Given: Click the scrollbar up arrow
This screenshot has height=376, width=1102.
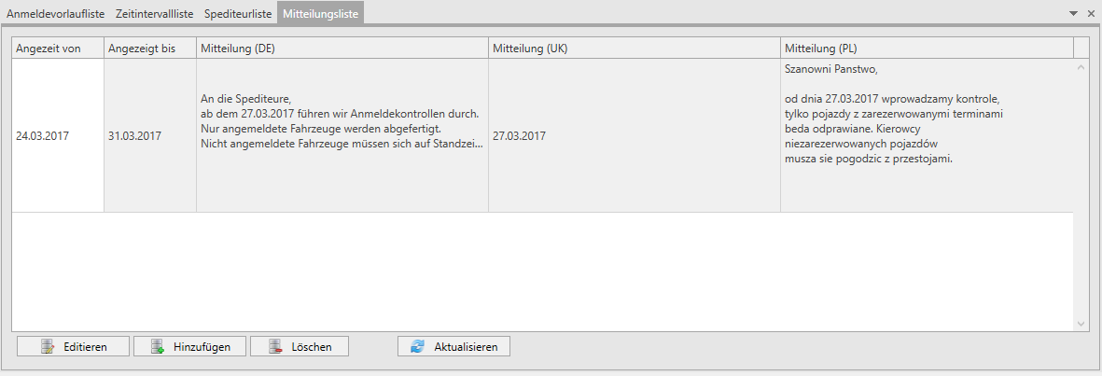Looking at the screenshot, I should click(1081, 67).
